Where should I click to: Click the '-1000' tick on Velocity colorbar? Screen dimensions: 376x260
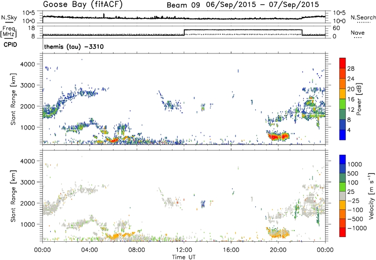tap(357, 228)
